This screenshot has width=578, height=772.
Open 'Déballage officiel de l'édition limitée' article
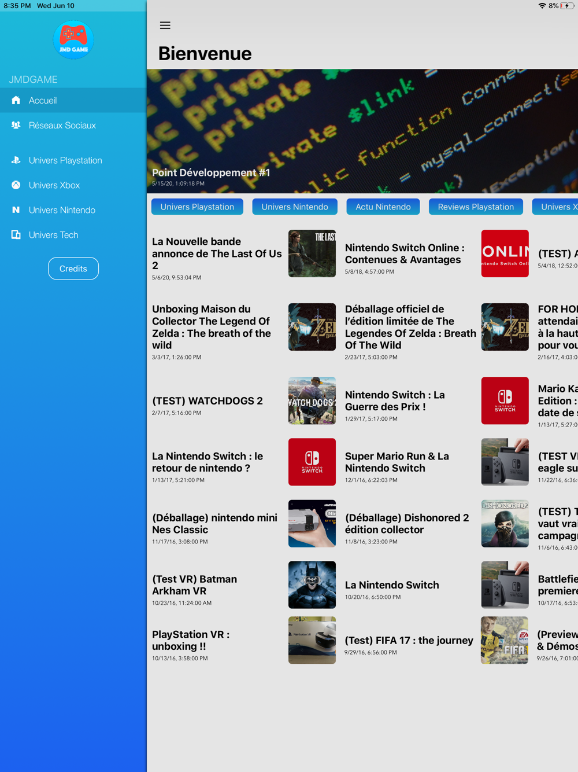410,327
